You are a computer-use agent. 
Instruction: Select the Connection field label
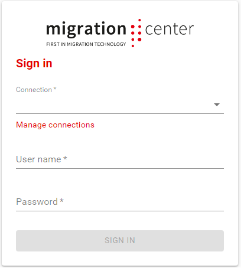click(34, 90)
